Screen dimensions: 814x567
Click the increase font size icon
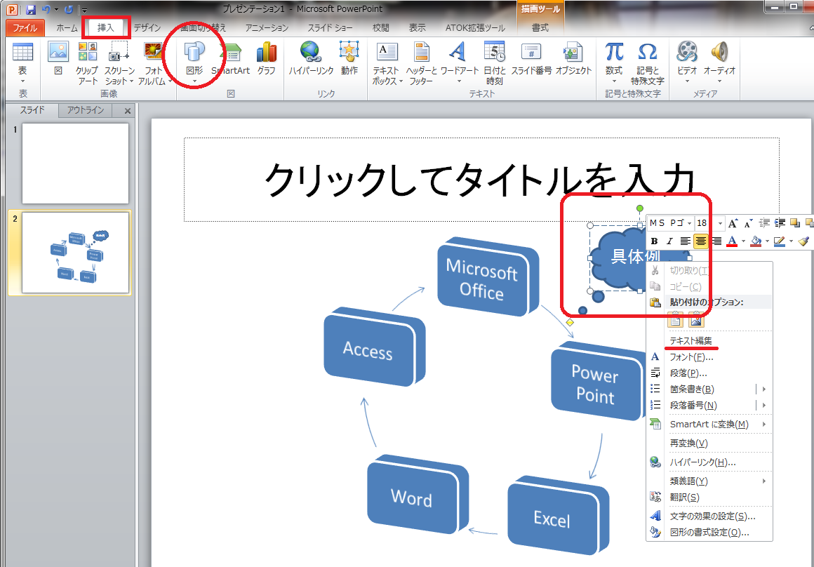tap(733, 223)
